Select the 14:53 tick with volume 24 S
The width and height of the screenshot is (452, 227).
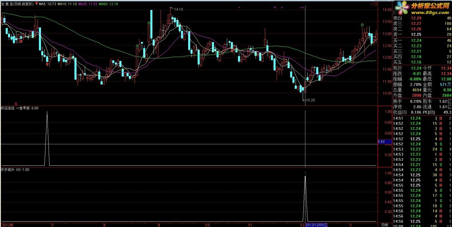point(422,149)
